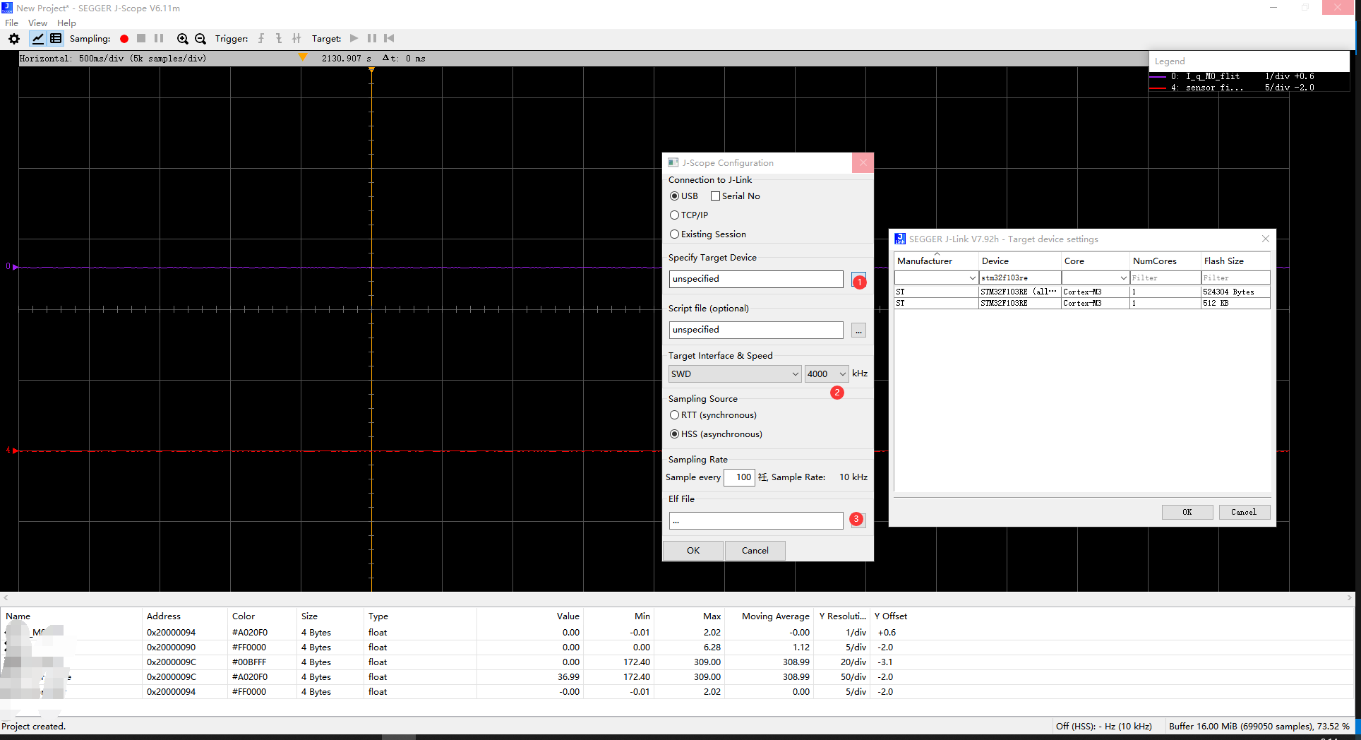
Task: Toggle the symbol table view icon
Action: (56, 39)
